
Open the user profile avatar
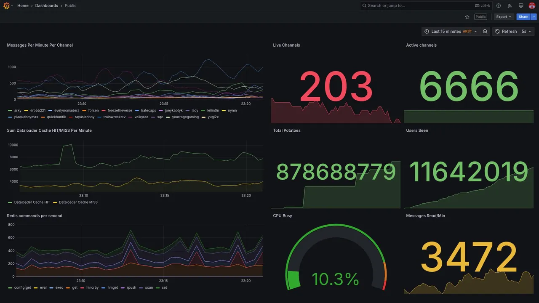(x=532, y=5)
